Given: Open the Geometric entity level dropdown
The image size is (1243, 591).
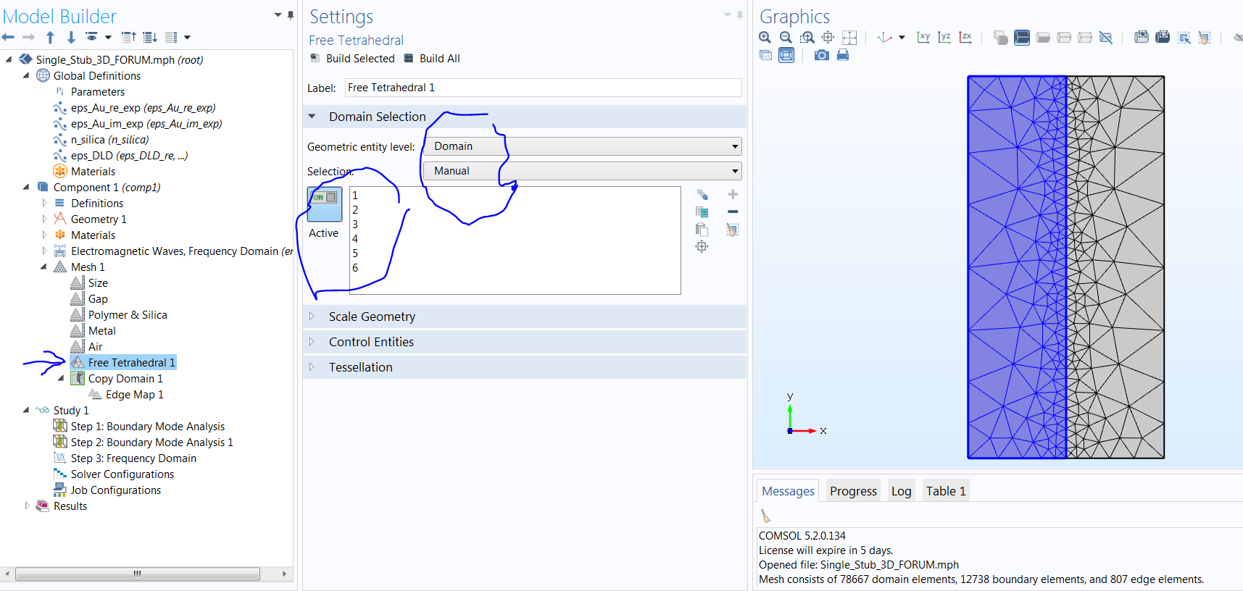Looking at the screenshot, I should 582,146.
